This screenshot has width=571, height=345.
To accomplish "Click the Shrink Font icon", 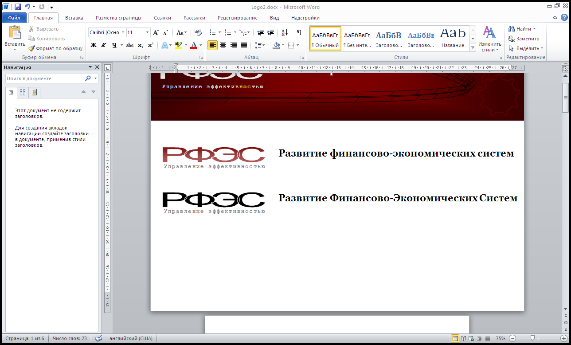I will [x=165, y=32].
